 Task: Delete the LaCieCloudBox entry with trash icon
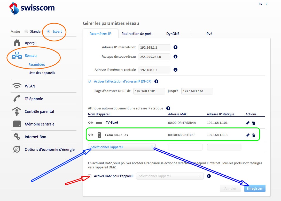coord(253,135)
